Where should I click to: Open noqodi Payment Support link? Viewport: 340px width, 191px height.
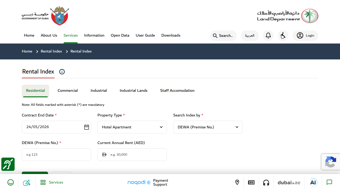point(148,183)
